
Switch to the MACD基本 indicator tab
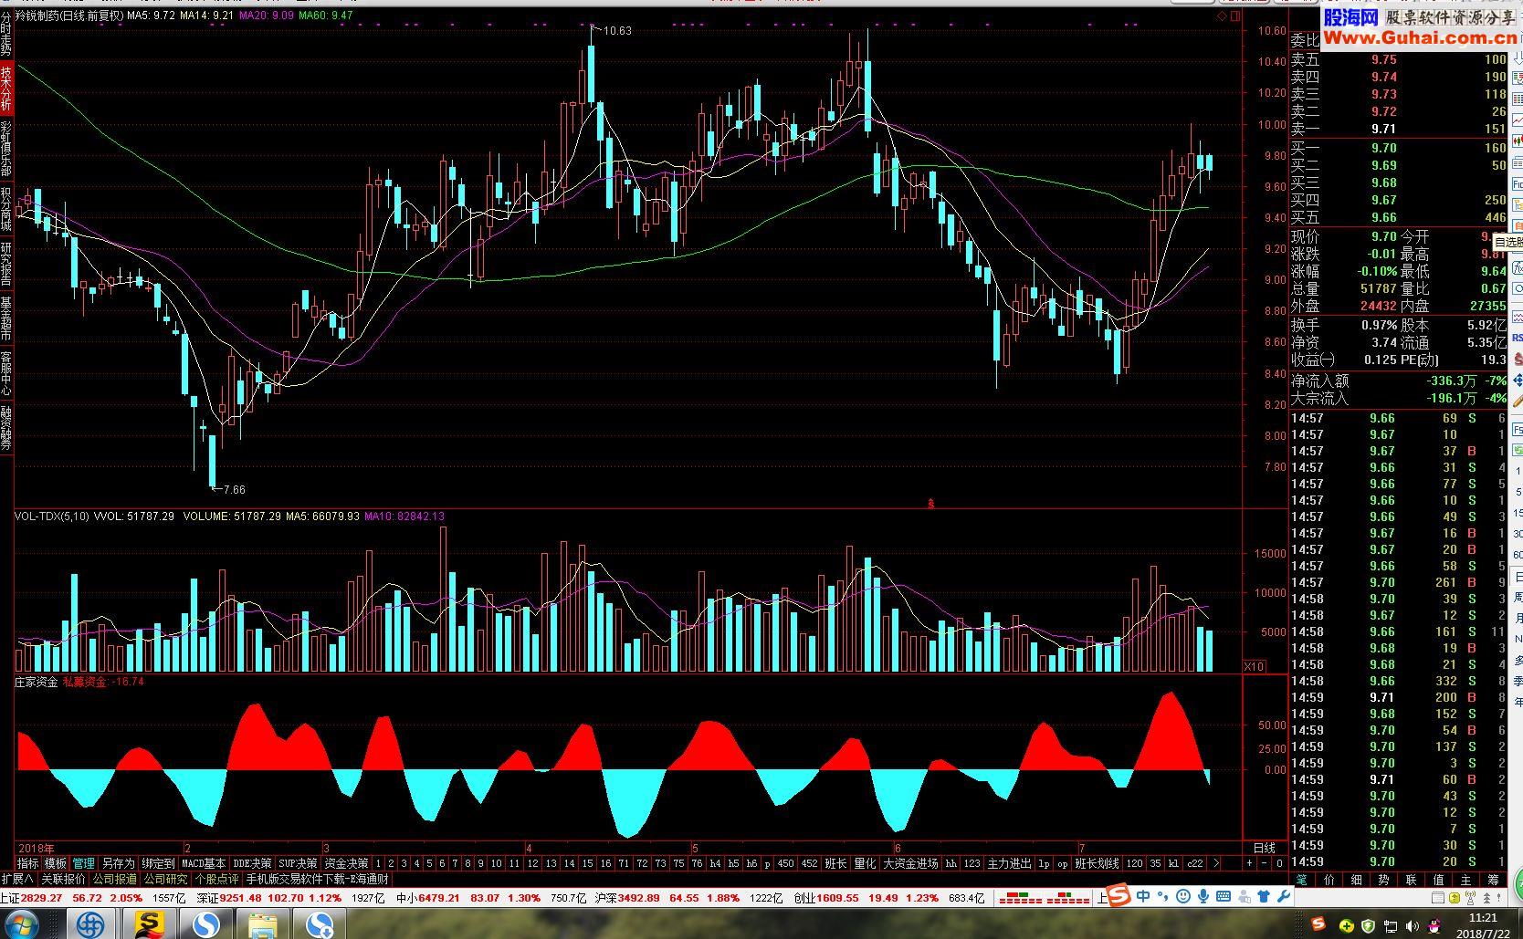[204, 862]
